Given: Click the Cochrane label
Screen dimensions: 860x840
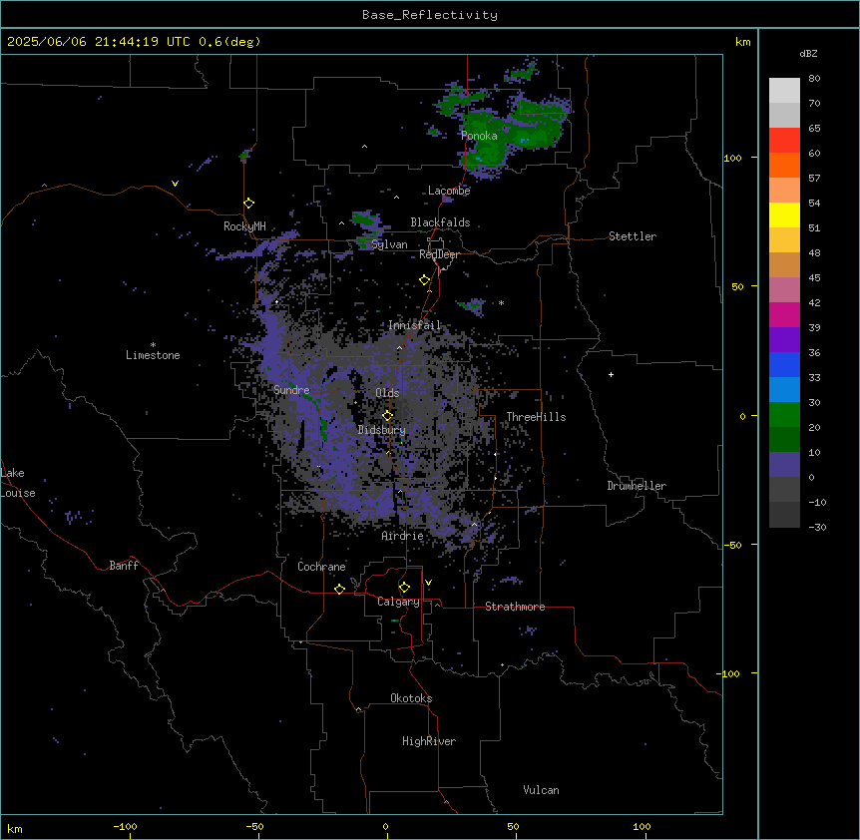Looking at the screenshot, I should point(321,567).
